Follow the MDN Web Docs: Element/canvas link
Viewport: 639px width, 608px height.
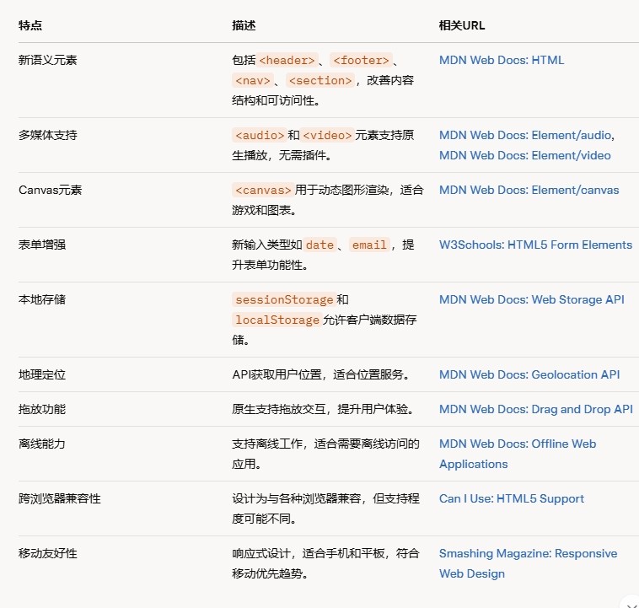(x=529, y=190)
